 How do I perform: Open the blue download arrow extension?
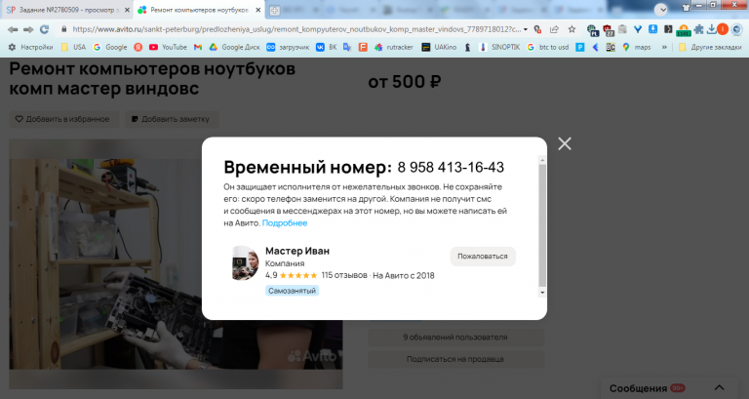coord(653,29)
